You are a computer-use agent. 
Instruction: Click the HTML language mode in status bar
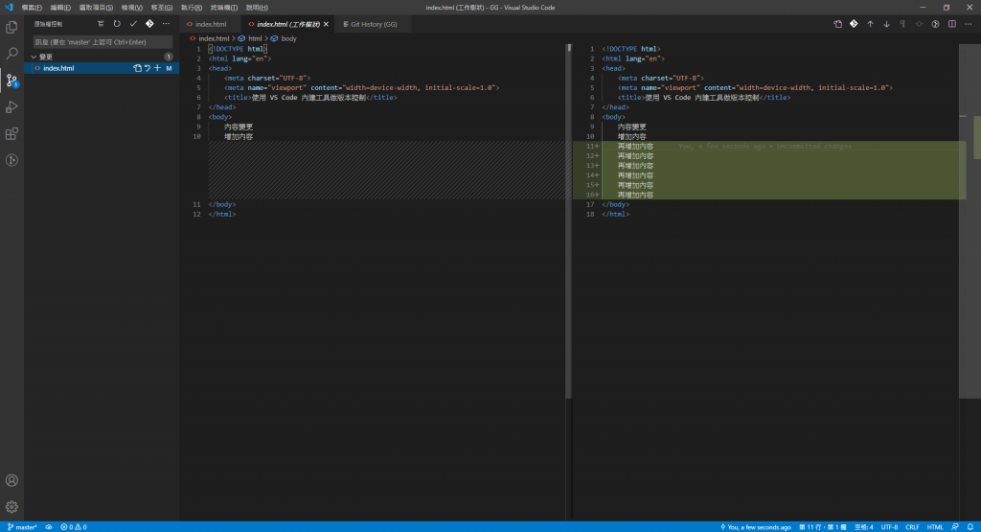click(935, 527)
